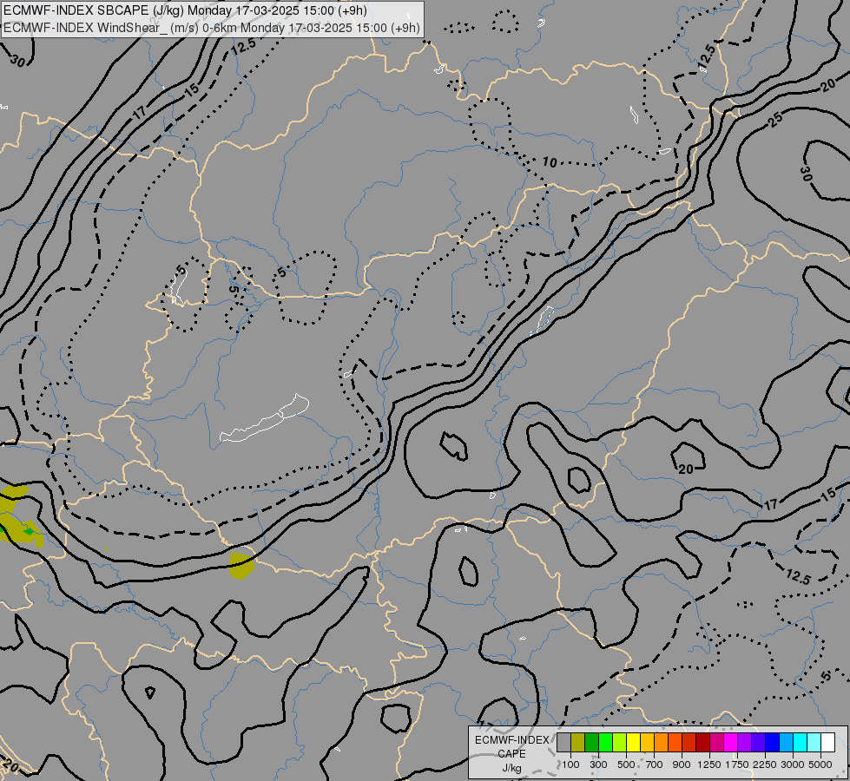The width and height of the screenshot is (850, 781).
Task: Click the legend tick value 500
Action: (626, 765)
